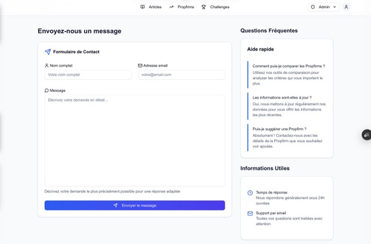The image size is (371, 244).
Task: Open the Articles navigation link
Action: [x=155, y=7]
